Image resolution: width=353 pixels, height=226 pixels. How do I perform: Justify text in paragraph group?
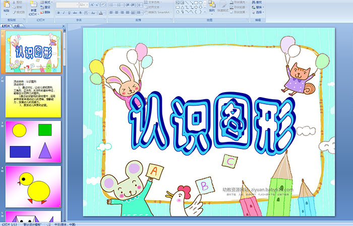coord(128,13)
